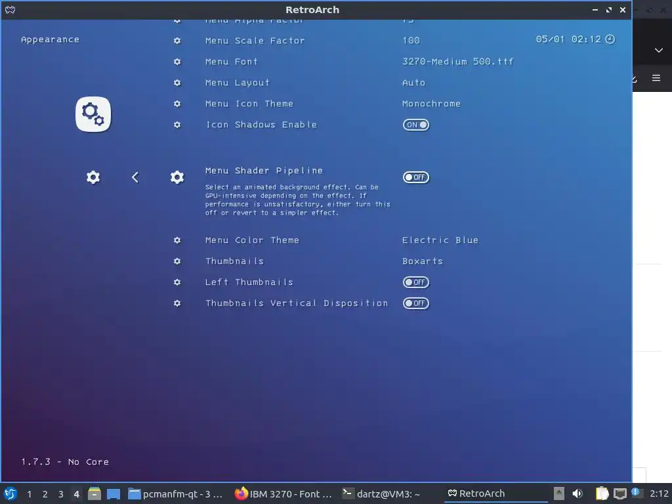Change the Menu Icon Theme value Monochrome
The height and width of the screenshot is (504, 672).
431,104
